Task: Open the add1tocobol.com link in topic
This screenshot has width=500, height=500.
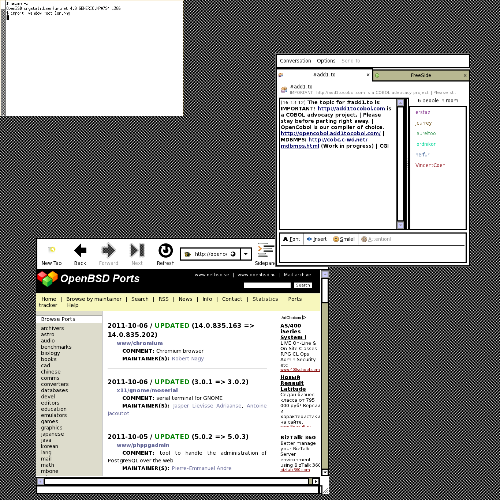Action: (351, 109)
